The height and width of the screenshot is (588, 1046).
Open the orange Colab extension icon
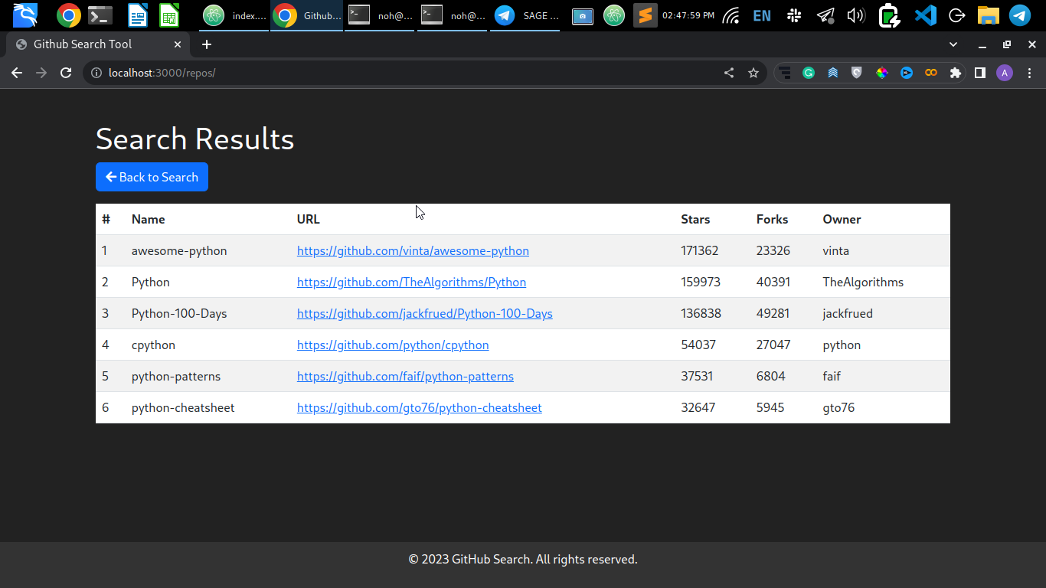[931, 73]
